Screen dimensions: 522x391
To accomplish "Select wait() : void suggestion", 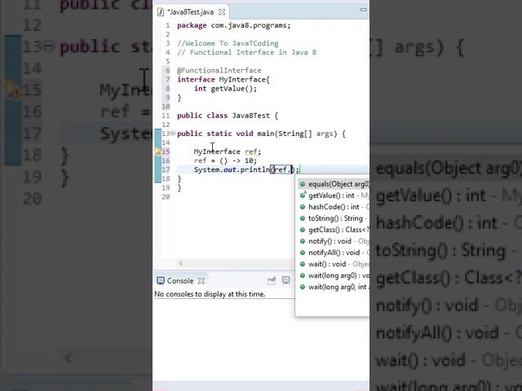I will pyautogui.click(x=334, y=264).
